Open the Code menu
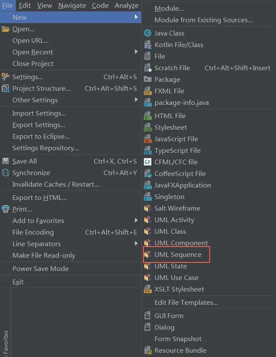 coord(100,5)
